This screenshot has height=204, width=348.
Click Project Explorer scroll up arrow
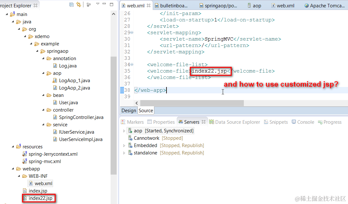click(114, 14)
